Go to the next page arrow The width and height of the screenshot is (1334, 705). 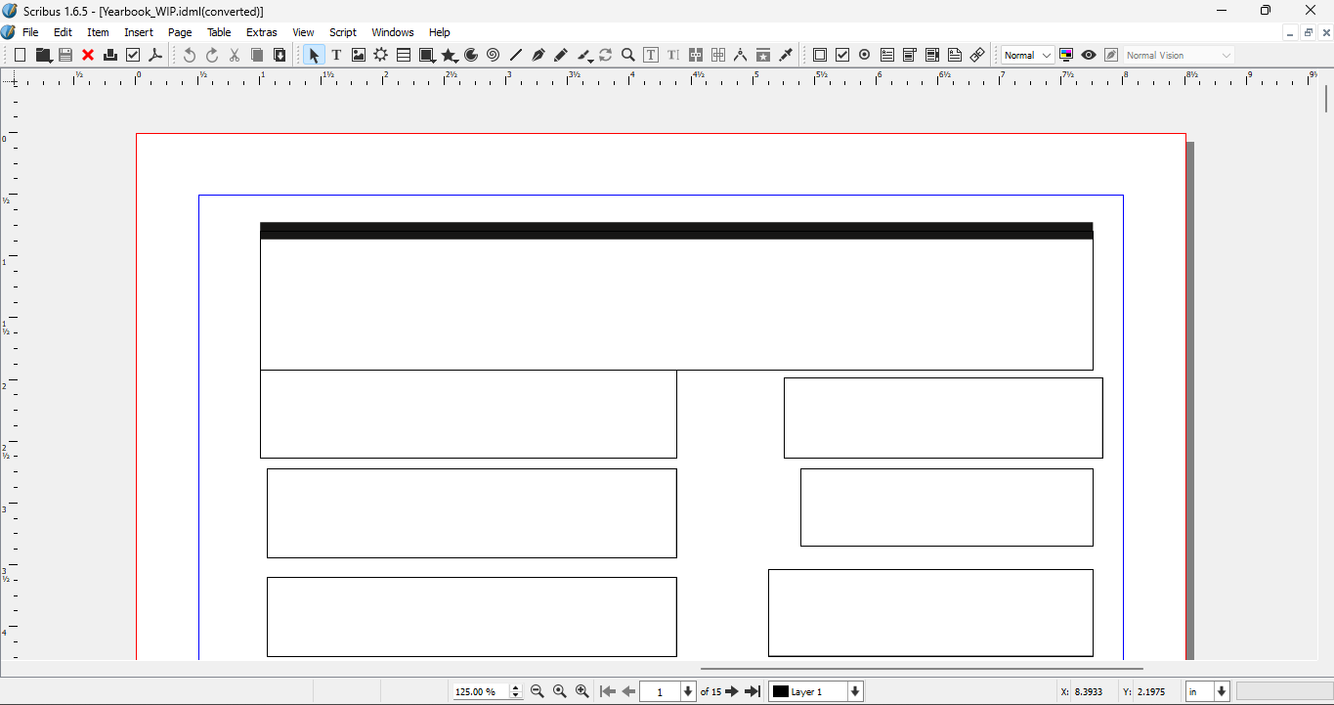pos(732,691)
